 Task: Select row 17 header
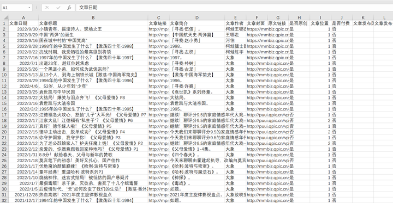click(4, 115)
